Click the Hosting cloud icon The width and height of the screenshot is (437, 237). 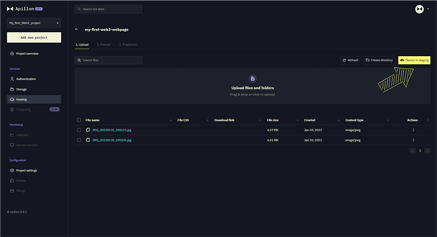point(12,99)
